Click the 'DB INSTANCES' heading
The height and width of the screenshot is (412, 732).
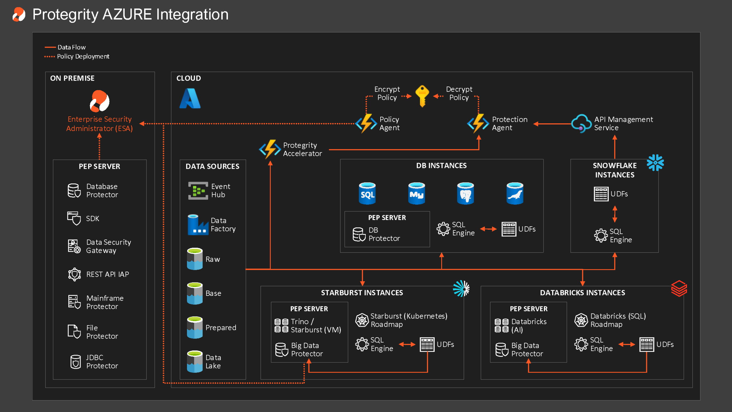441,165
